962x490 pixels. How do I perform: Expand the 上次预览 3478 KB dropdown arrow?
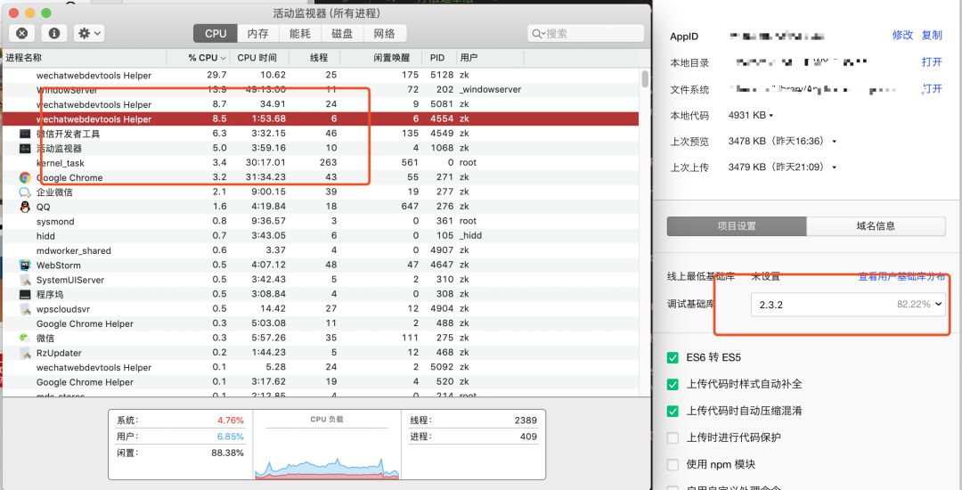click(x=835, y=142)
